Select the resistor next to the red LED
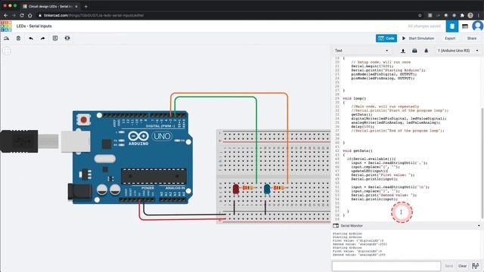This screenshot has width=484, height=272. pos(248,187)
